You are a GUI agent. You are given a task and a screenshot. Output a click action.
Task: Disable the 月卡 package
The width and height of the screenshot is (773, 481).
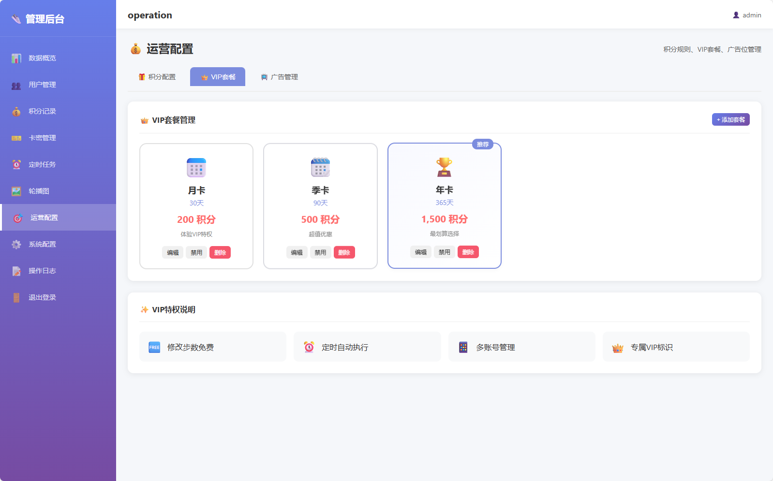196,252
